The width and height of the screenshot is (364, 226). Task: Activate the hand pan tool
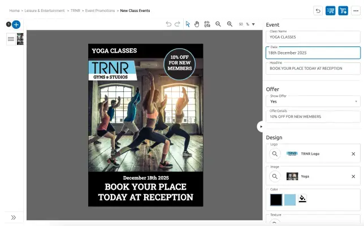click(197, 24)
